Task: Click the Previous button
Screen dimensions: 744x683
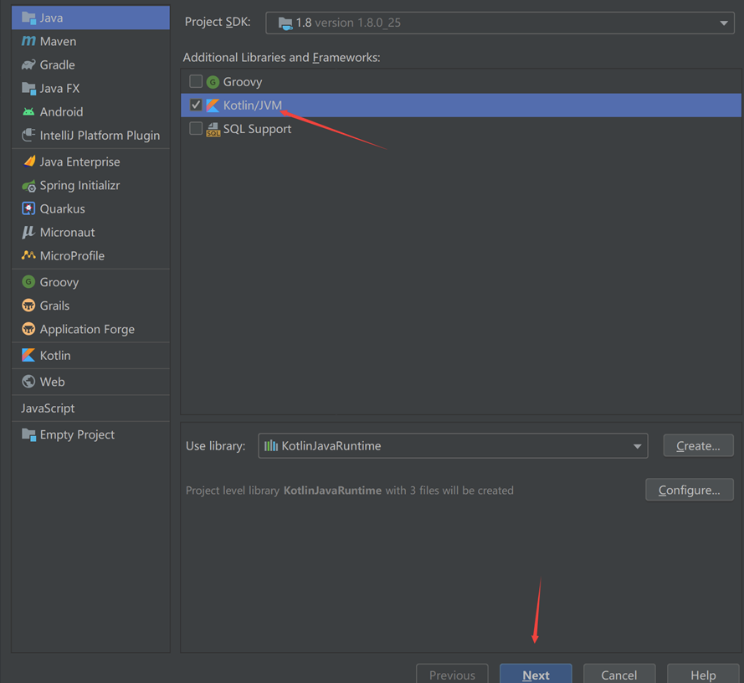Action: 452,675
